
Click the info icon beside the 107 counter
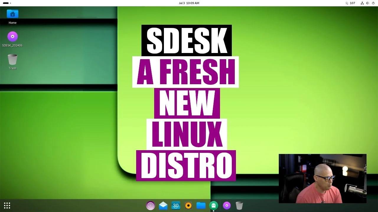point(346,3)
